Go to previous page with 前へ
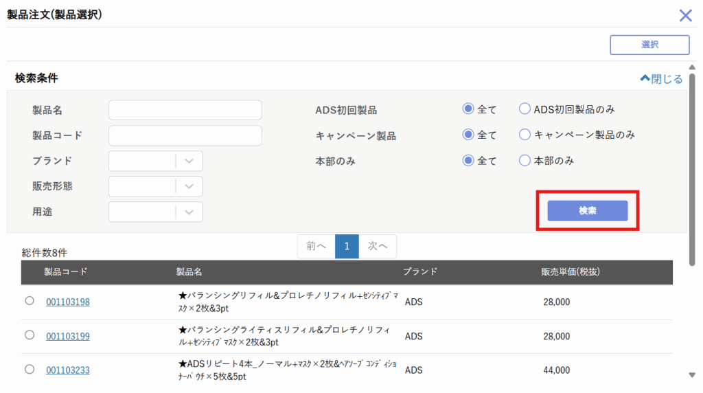 pyautogui.click(x=316, y=246)
